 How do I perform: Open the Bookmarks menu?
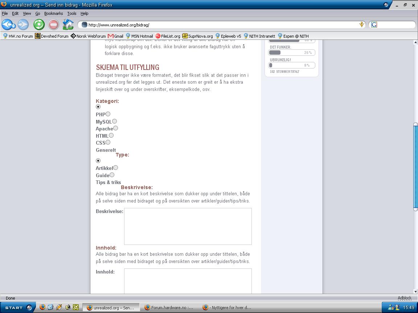(x=54, y=13)
